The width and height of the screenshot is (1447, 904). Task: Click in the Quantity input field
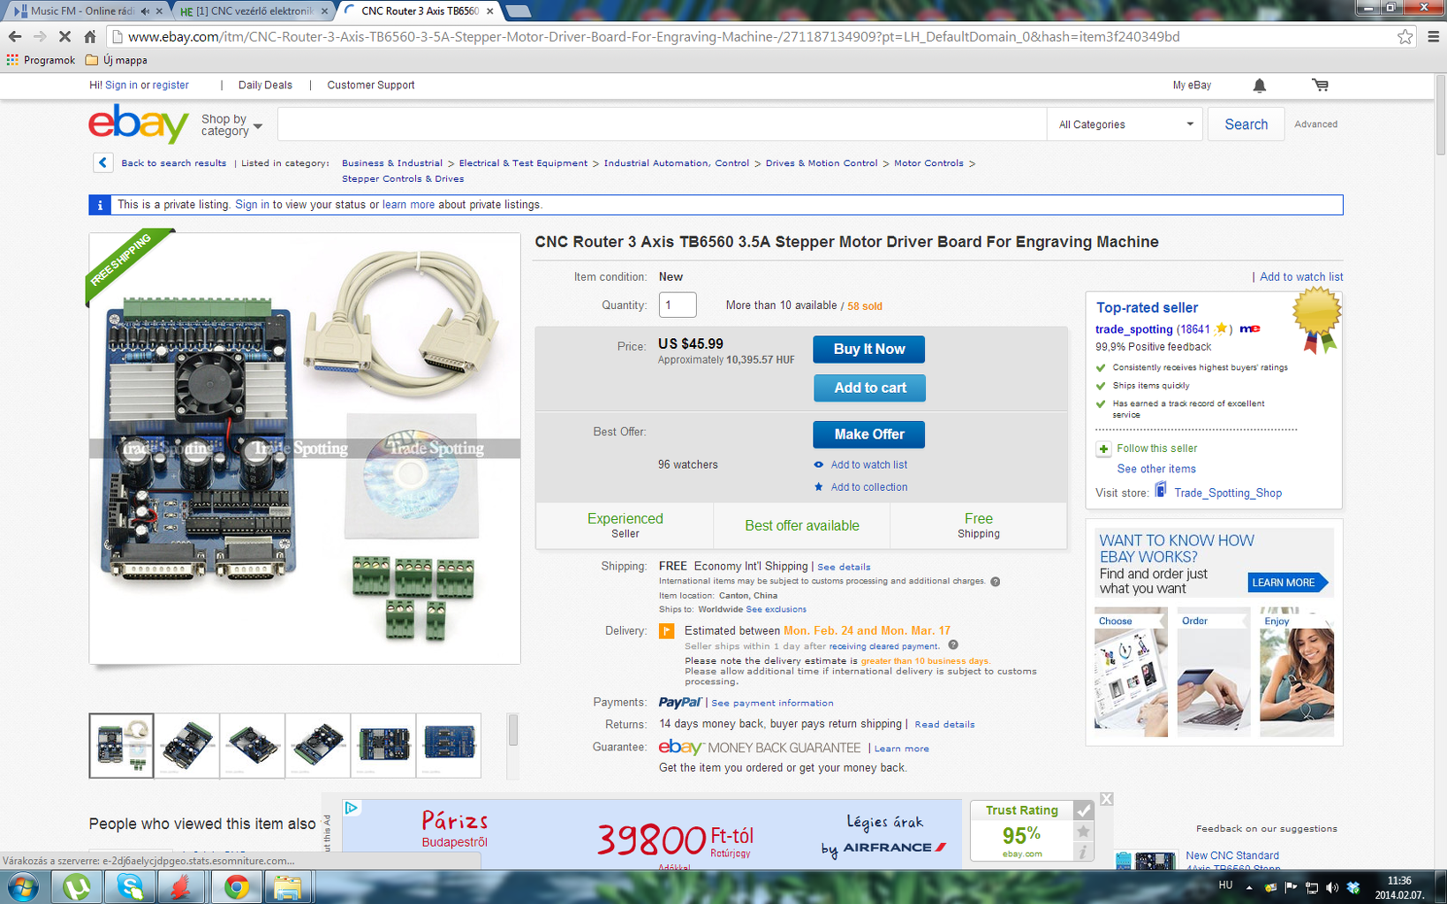(x=678, y=305)
